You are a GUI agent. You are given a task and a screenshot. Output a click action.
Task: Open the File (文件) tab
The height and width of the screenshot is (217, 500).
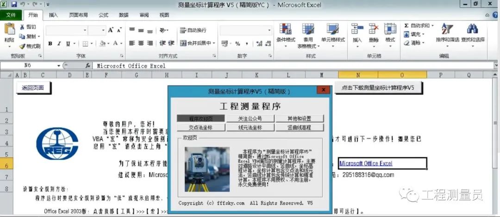tap(11, 15)
